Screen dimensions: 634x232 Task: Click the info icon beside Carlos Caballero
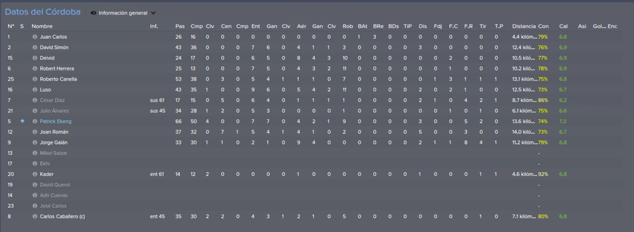click(35, 217)
